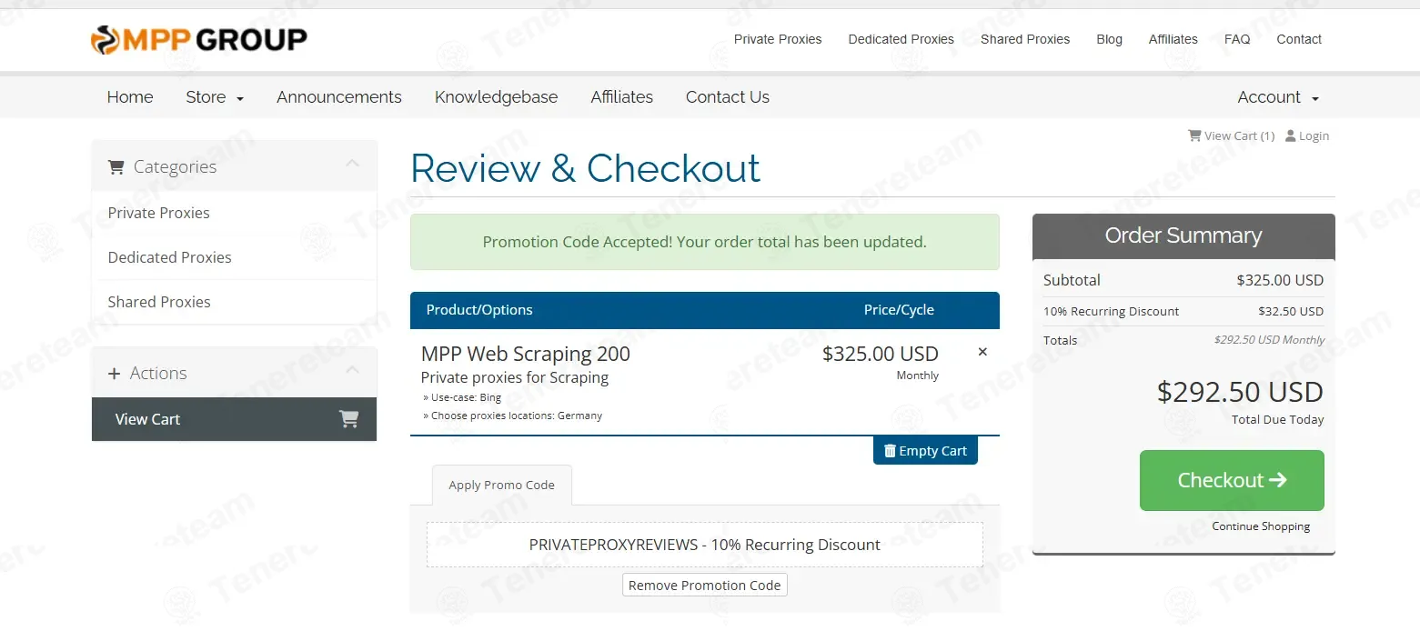The width and height of the screenshot is (1420, 631).
Task: Open the Store dropdown menu
Action: coord(215,97)
